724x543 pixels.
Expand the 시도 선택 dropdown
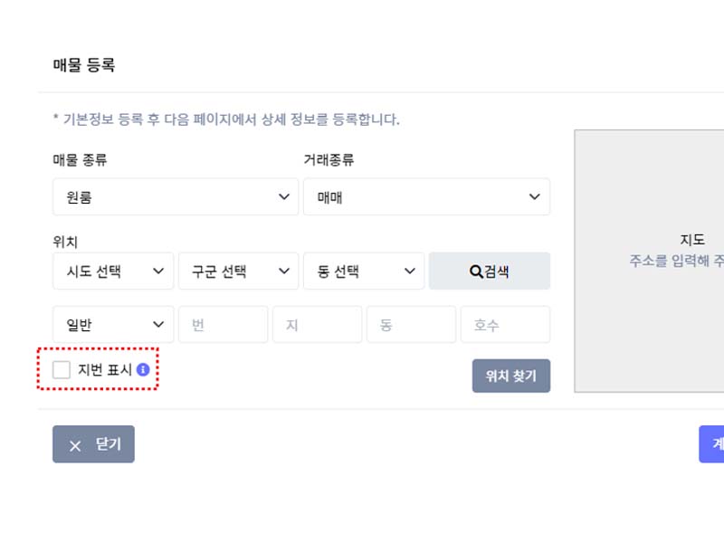(x=113, y=271)
